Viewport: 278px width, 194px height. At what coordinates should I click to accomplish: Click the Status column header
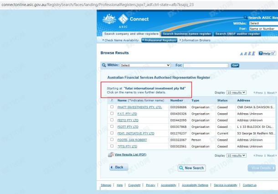tap(222, 100)
